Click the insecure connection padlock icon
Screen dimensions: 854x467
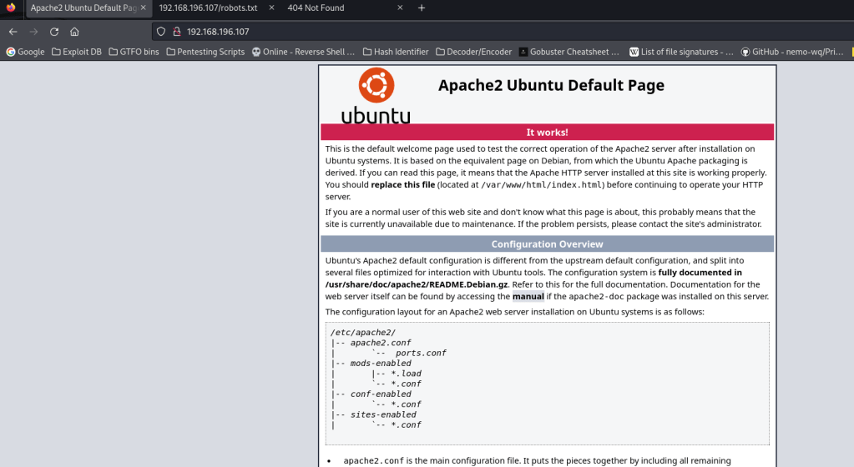coord(177,32)
